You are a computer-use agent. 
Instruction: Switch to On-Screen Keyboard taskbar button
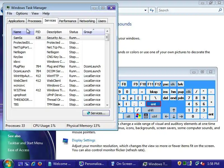[x=124, y=164]
